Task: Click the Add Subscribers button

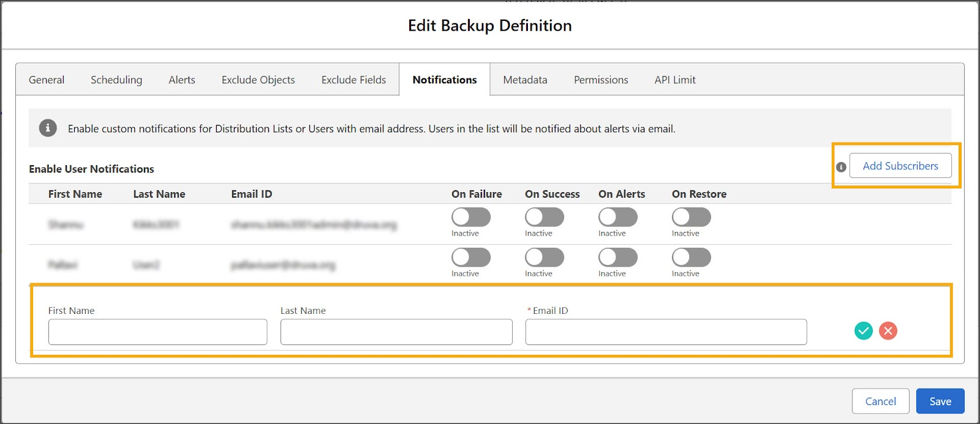Action: [900, 166]
